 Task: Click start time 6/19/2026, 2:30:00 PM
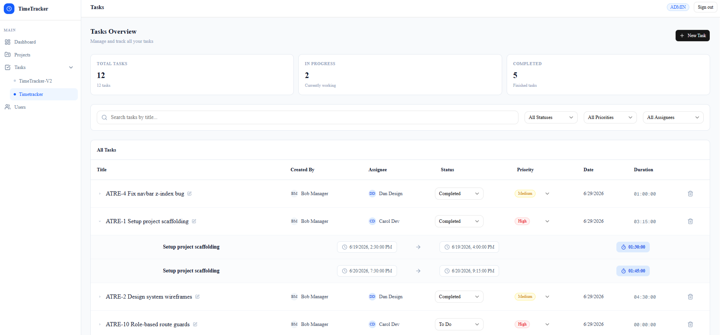pyautogui.click(x=367, y=247)
